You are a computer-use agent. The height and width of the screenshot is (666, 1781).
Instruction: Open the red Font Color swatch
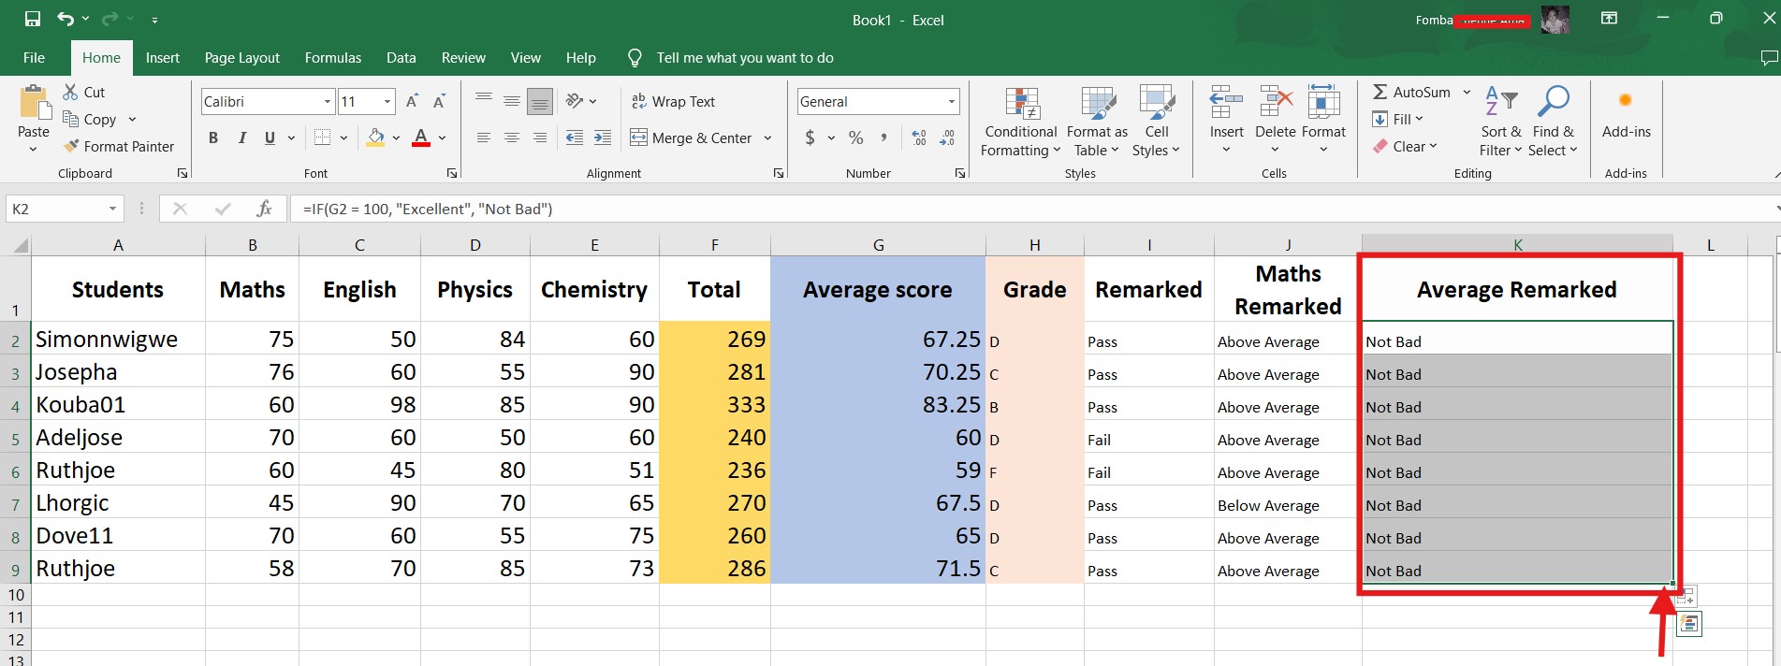[x=421, y=138]
